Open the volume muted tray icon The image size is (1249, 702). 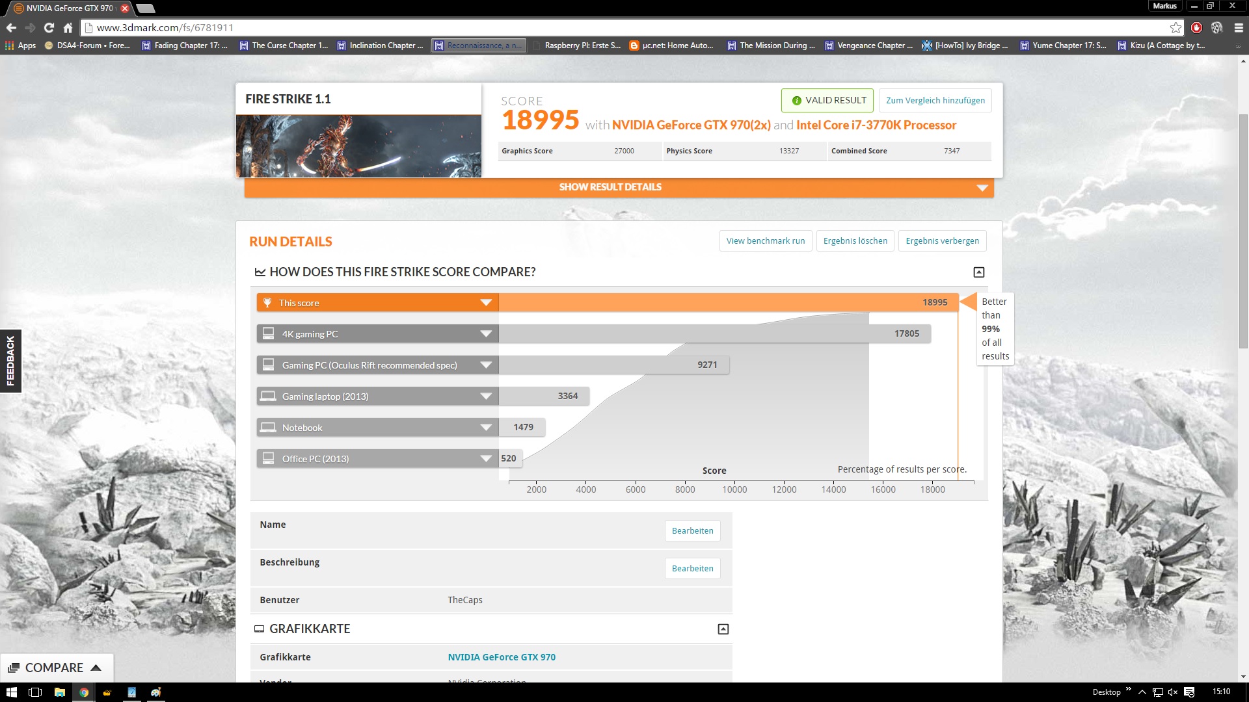[1173, 692]
